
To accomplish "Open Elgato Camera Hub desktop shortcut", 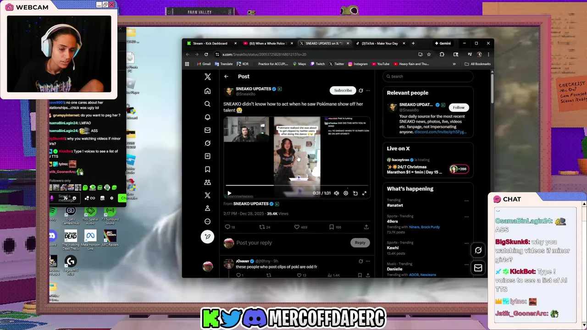I will 70,215.
